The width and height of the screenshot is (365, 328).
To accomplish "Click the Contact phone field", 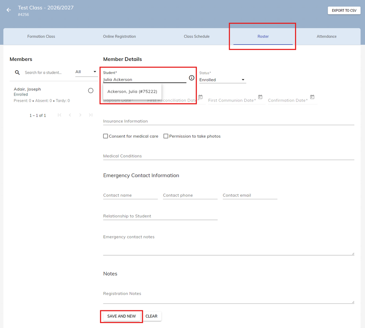I will 190,195.
